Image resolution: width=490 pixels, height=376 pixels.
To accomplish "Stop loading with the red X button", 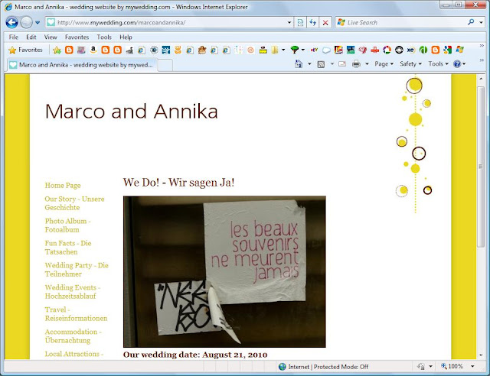I will click(325, 22).
